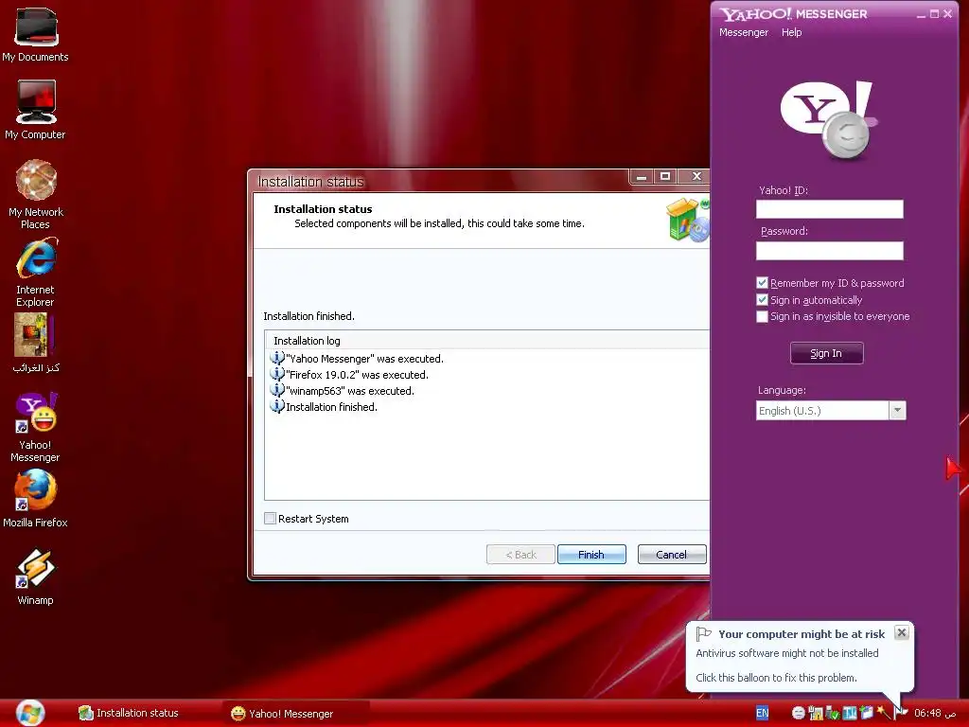969x727 pixels.
Task: Close the security warning balloon
Action: pyautogui.click(x=902, y=632)
